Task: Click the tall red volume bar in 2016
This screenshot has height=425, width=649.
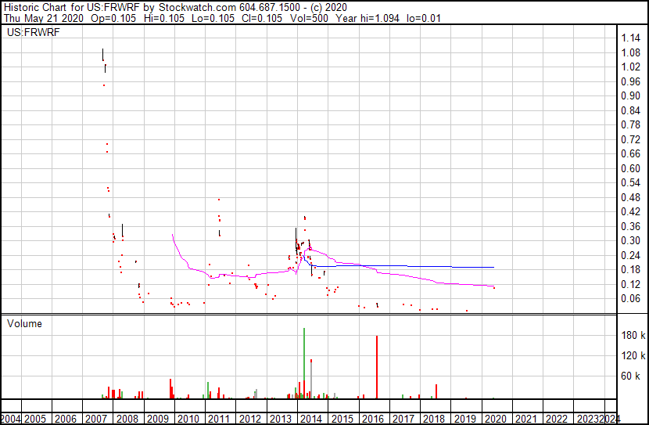Action: pos(377,367)
